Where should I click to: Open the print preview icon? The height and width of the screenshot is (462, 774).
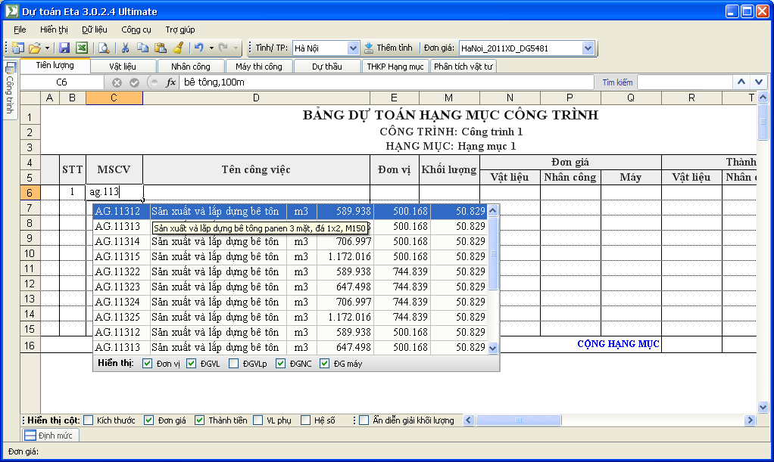pos(104,48)
